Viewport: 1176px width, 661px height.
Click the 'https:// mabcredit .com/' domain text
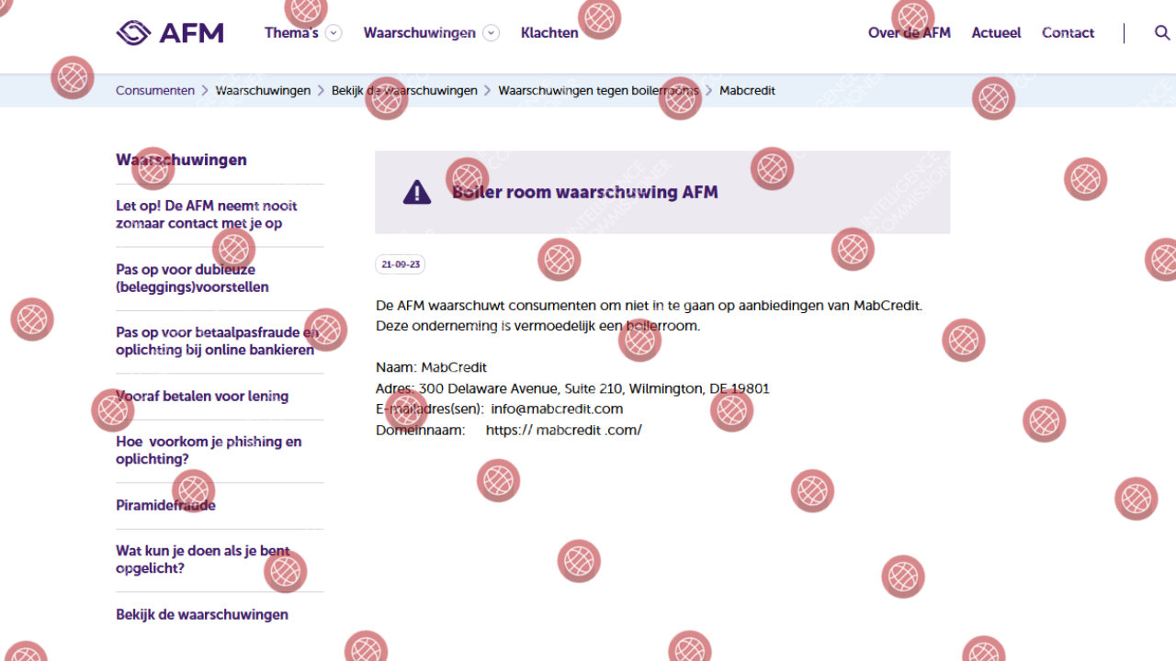564,430
